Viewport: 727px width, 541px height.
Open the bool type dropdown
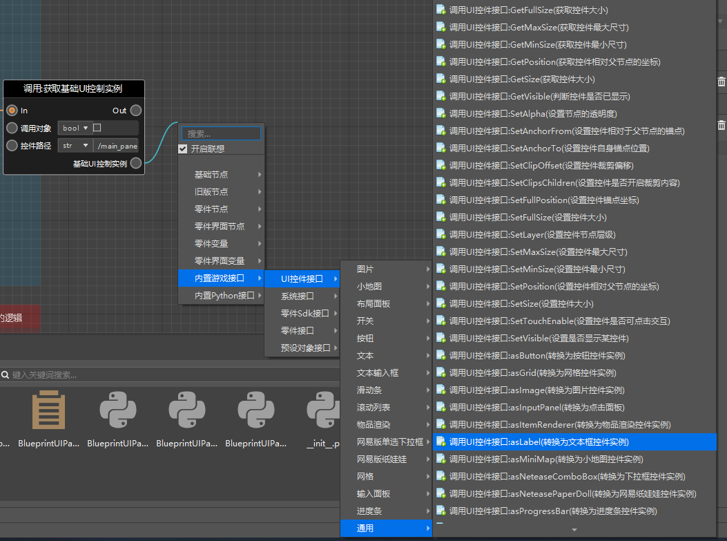coord(75,128)
